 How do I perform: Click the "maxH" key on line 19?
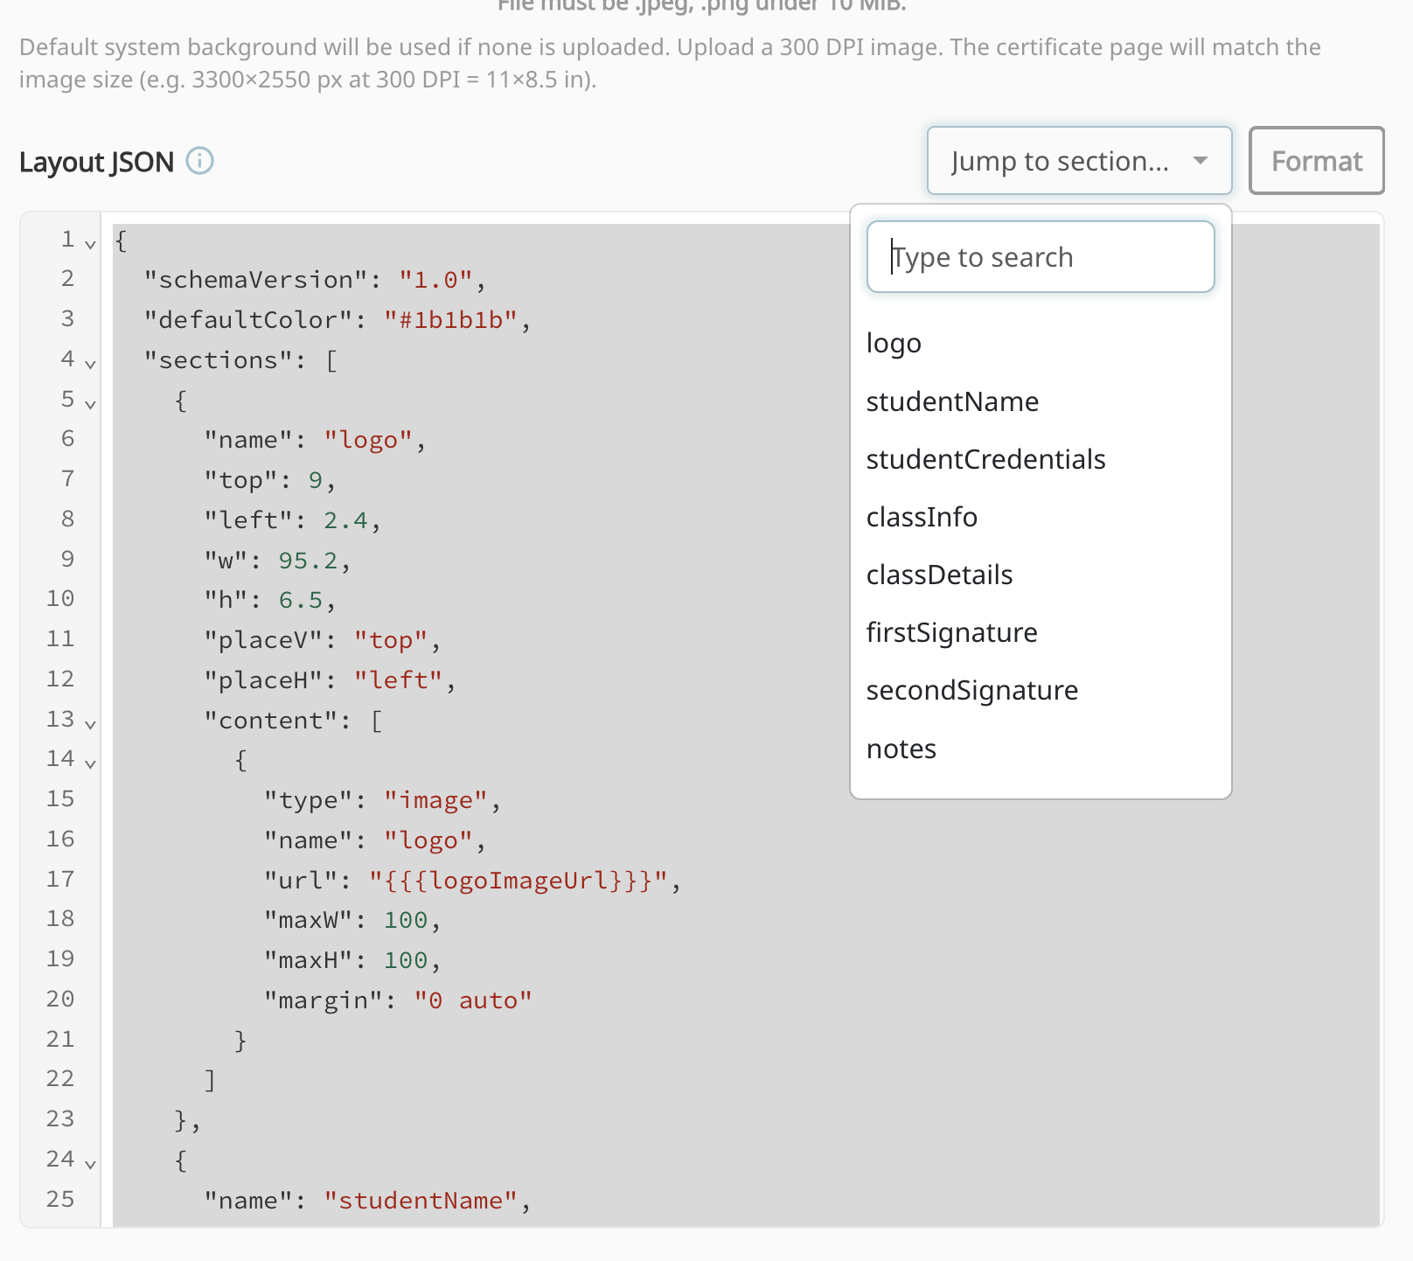pos(308,960)
